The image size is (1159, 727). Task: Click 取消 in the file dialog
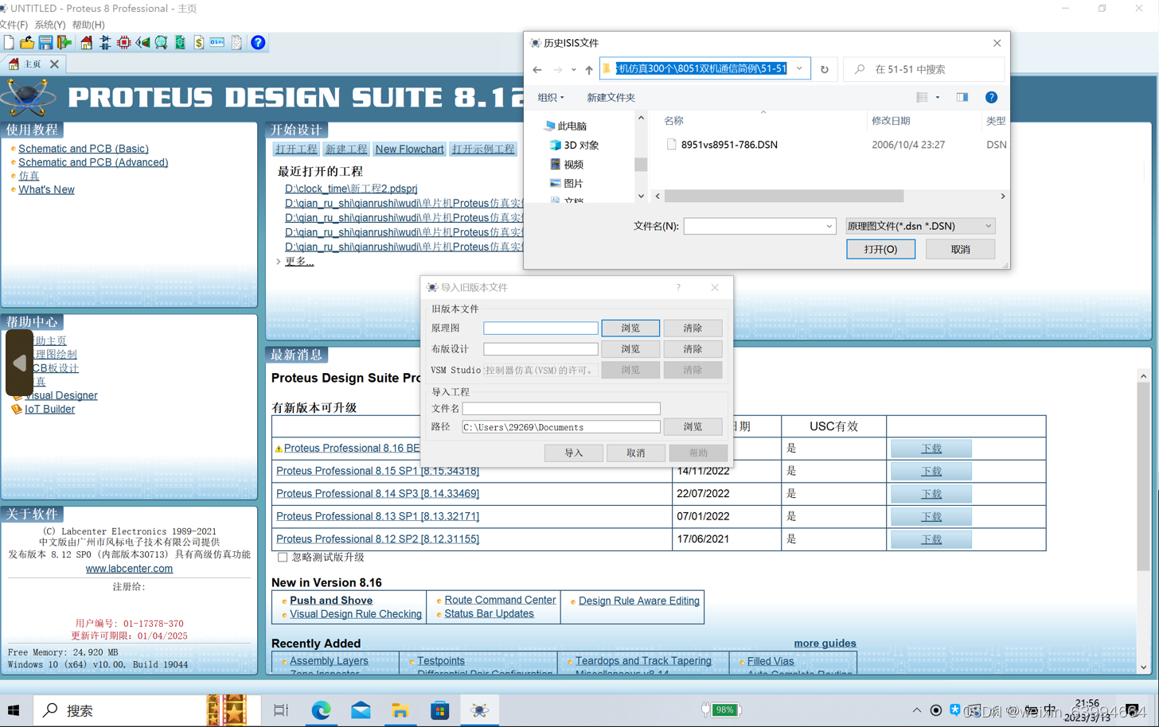pos(960,249)
